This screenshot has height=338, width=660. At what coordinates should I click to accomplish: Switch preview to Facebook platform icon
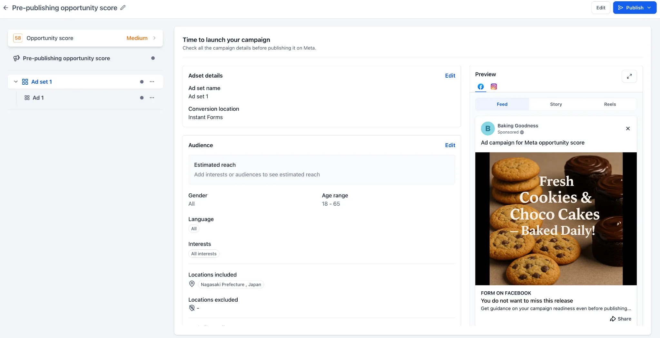480,87
